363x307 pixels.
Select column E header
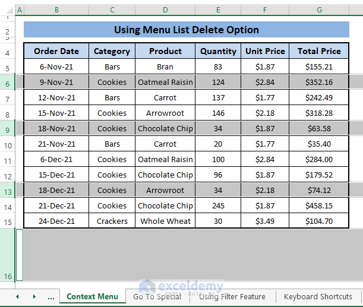coord(218,10)
